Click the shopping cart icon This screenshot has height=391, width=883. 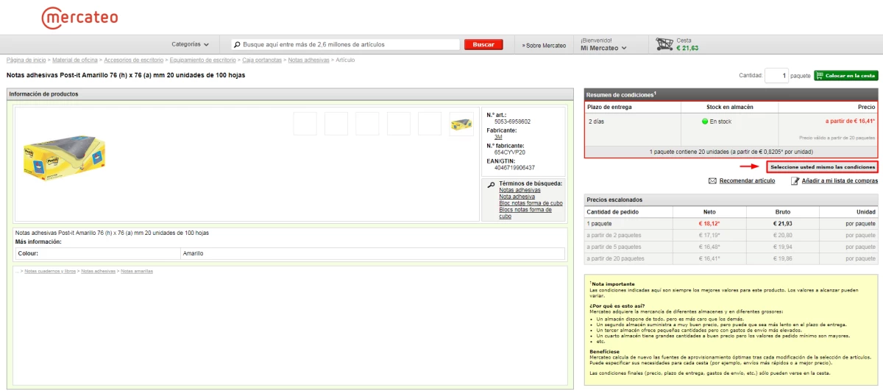664,45
